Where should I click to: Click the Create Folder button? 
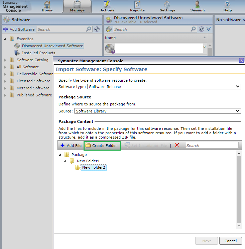[102, 146]
